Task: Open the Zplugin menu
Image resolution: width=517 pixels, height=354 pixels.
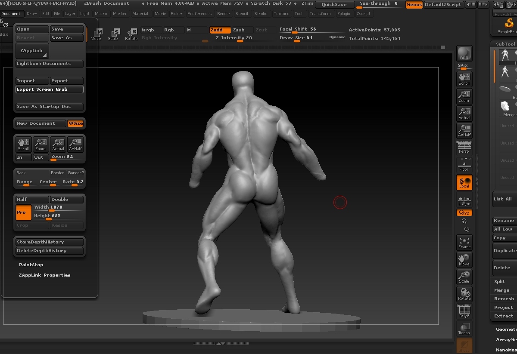Action: coord(344,14)
